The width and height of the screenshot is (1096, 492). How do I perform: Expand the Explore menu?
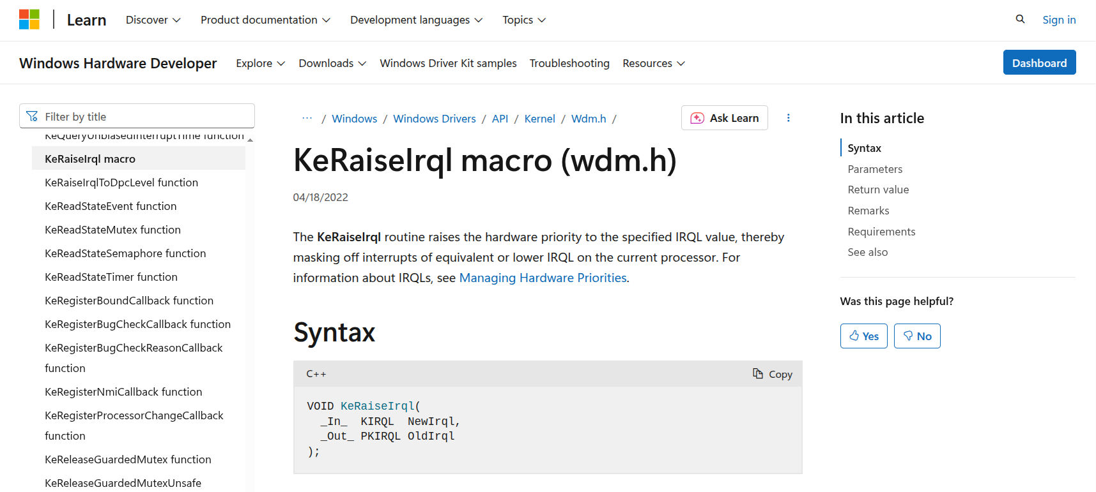[260, 63]
